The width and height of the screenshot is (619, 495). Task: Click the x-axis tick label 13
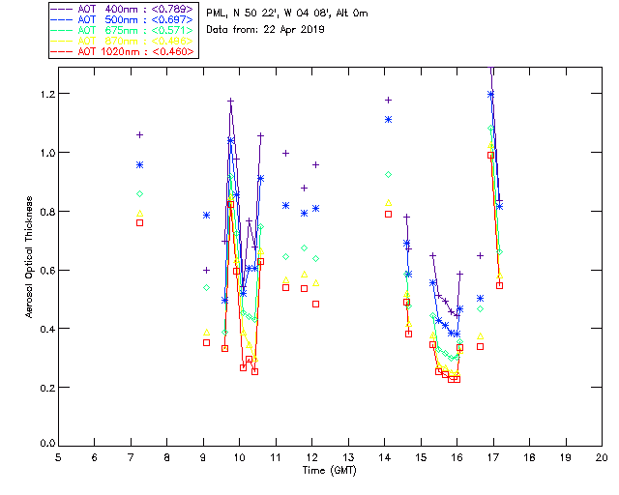coord(348,457)
